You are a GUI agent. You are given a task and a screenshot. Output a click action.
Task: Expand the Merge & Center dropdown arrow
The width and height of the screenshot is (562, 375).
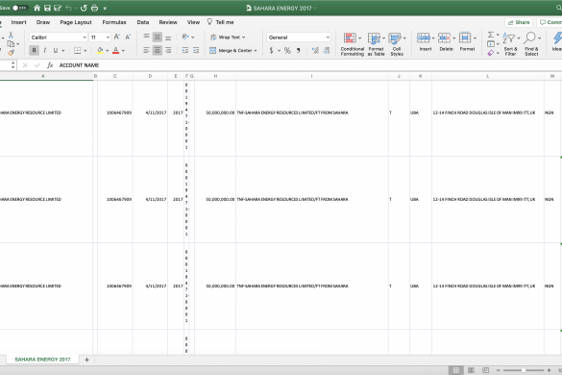click(256, 51)
